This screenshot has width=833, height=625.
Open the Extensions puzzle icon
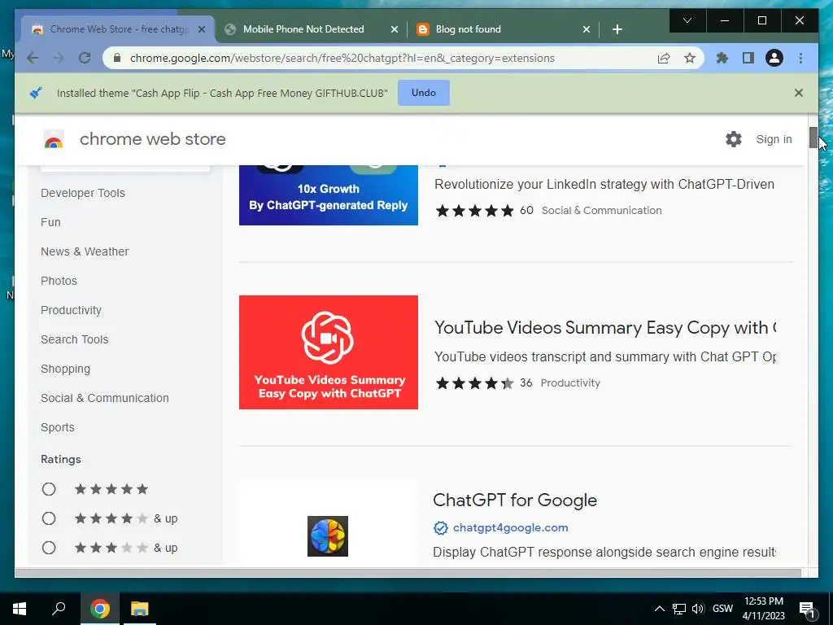pyautogui.click(x=722, y=58)
